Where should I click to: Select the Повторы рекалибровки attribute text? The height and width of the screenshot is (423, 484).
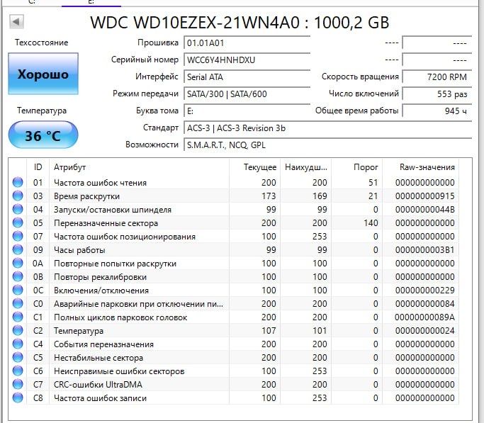pyautogui.click(x=100, y=277)
